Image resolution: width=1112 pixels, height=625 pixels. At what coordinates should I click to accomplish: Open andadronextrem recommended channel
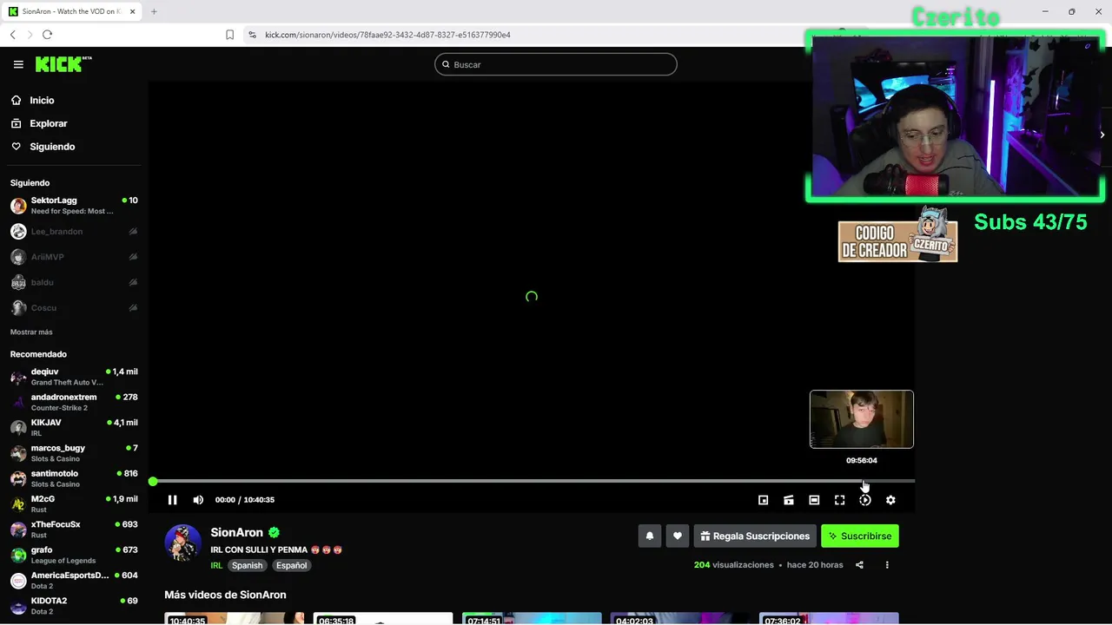(73, 402)
